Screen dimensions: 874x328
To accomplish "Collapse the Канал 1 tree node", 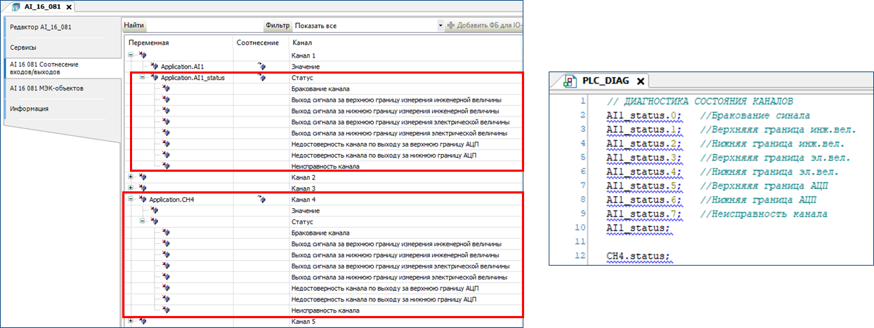I will (x=131, y=55).
